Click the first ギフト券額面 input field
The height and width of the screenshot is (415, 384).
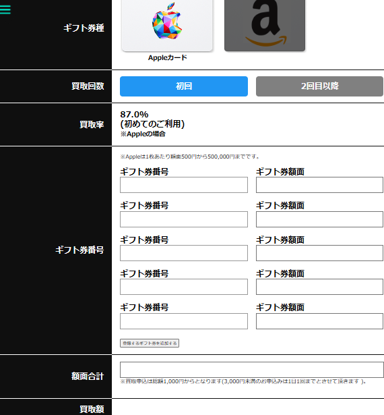(x=319, y=185)
